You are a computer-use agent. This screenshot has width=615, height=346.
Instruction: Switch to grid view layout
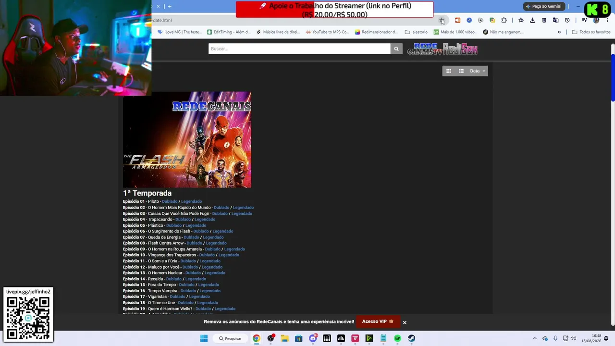pos(449,71)
